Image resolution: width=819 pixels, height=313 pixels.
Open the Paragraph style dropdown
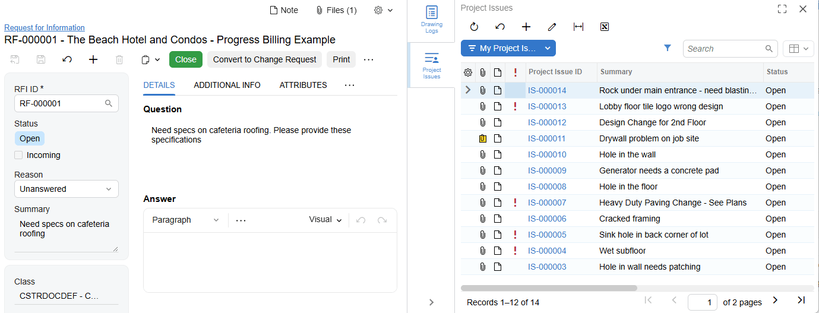point(185,220)
